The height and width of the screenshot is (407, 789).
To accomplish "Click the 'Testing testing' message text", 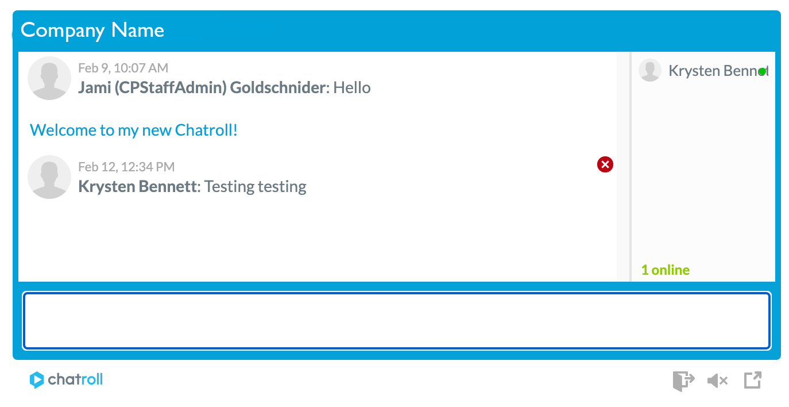I will click(256, 187).
